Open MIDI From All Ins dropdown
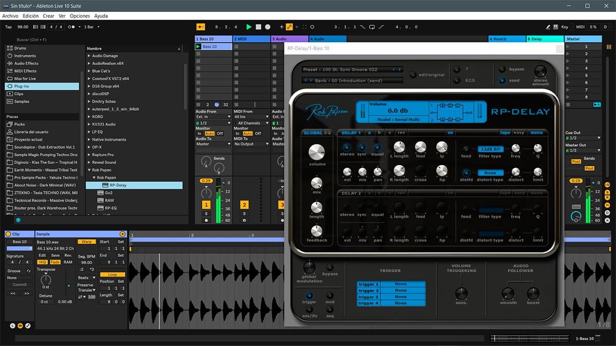Viewport: 616px width, 346px height. pos(252,116)
